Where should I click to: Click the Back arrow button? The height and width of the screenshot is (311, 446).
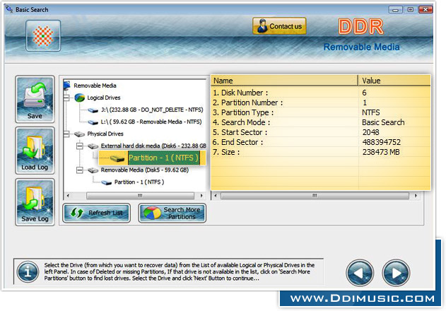click(x=360, y=273)
